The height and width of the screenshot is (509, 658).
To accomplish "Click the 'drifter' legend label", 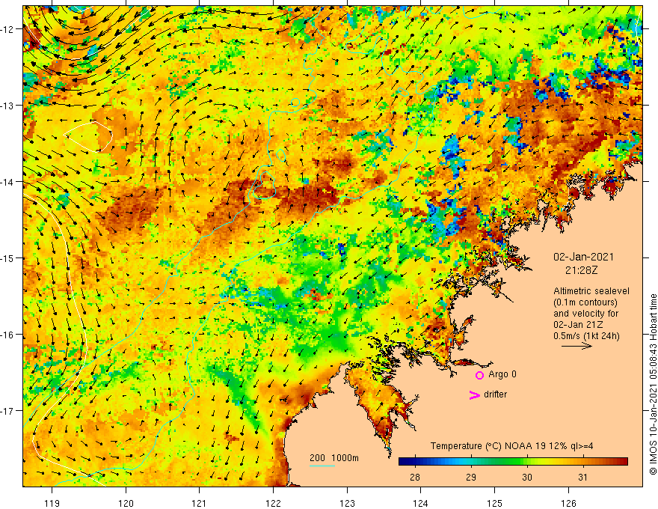I will [x=495, y=394].
